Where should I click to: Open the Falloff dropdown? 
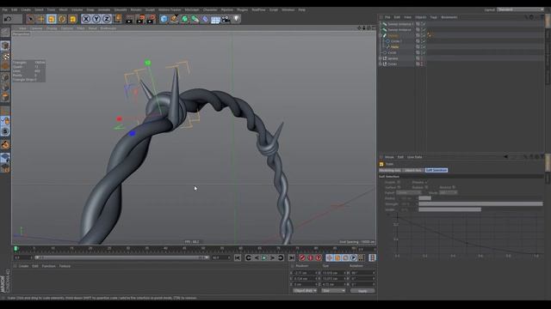coord(408,192)
